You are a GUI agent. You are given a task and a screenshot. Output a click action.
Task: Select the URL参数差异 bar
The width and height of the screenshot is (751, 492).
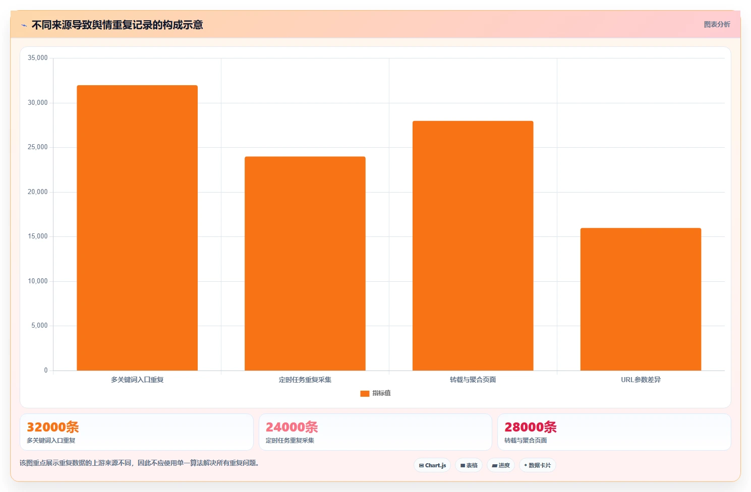click(x=641, y=299)
